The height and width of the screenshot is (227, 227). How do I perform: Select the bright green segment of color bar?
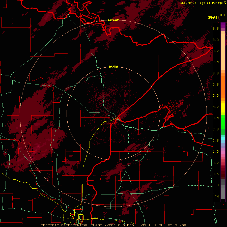pos(223,122)
